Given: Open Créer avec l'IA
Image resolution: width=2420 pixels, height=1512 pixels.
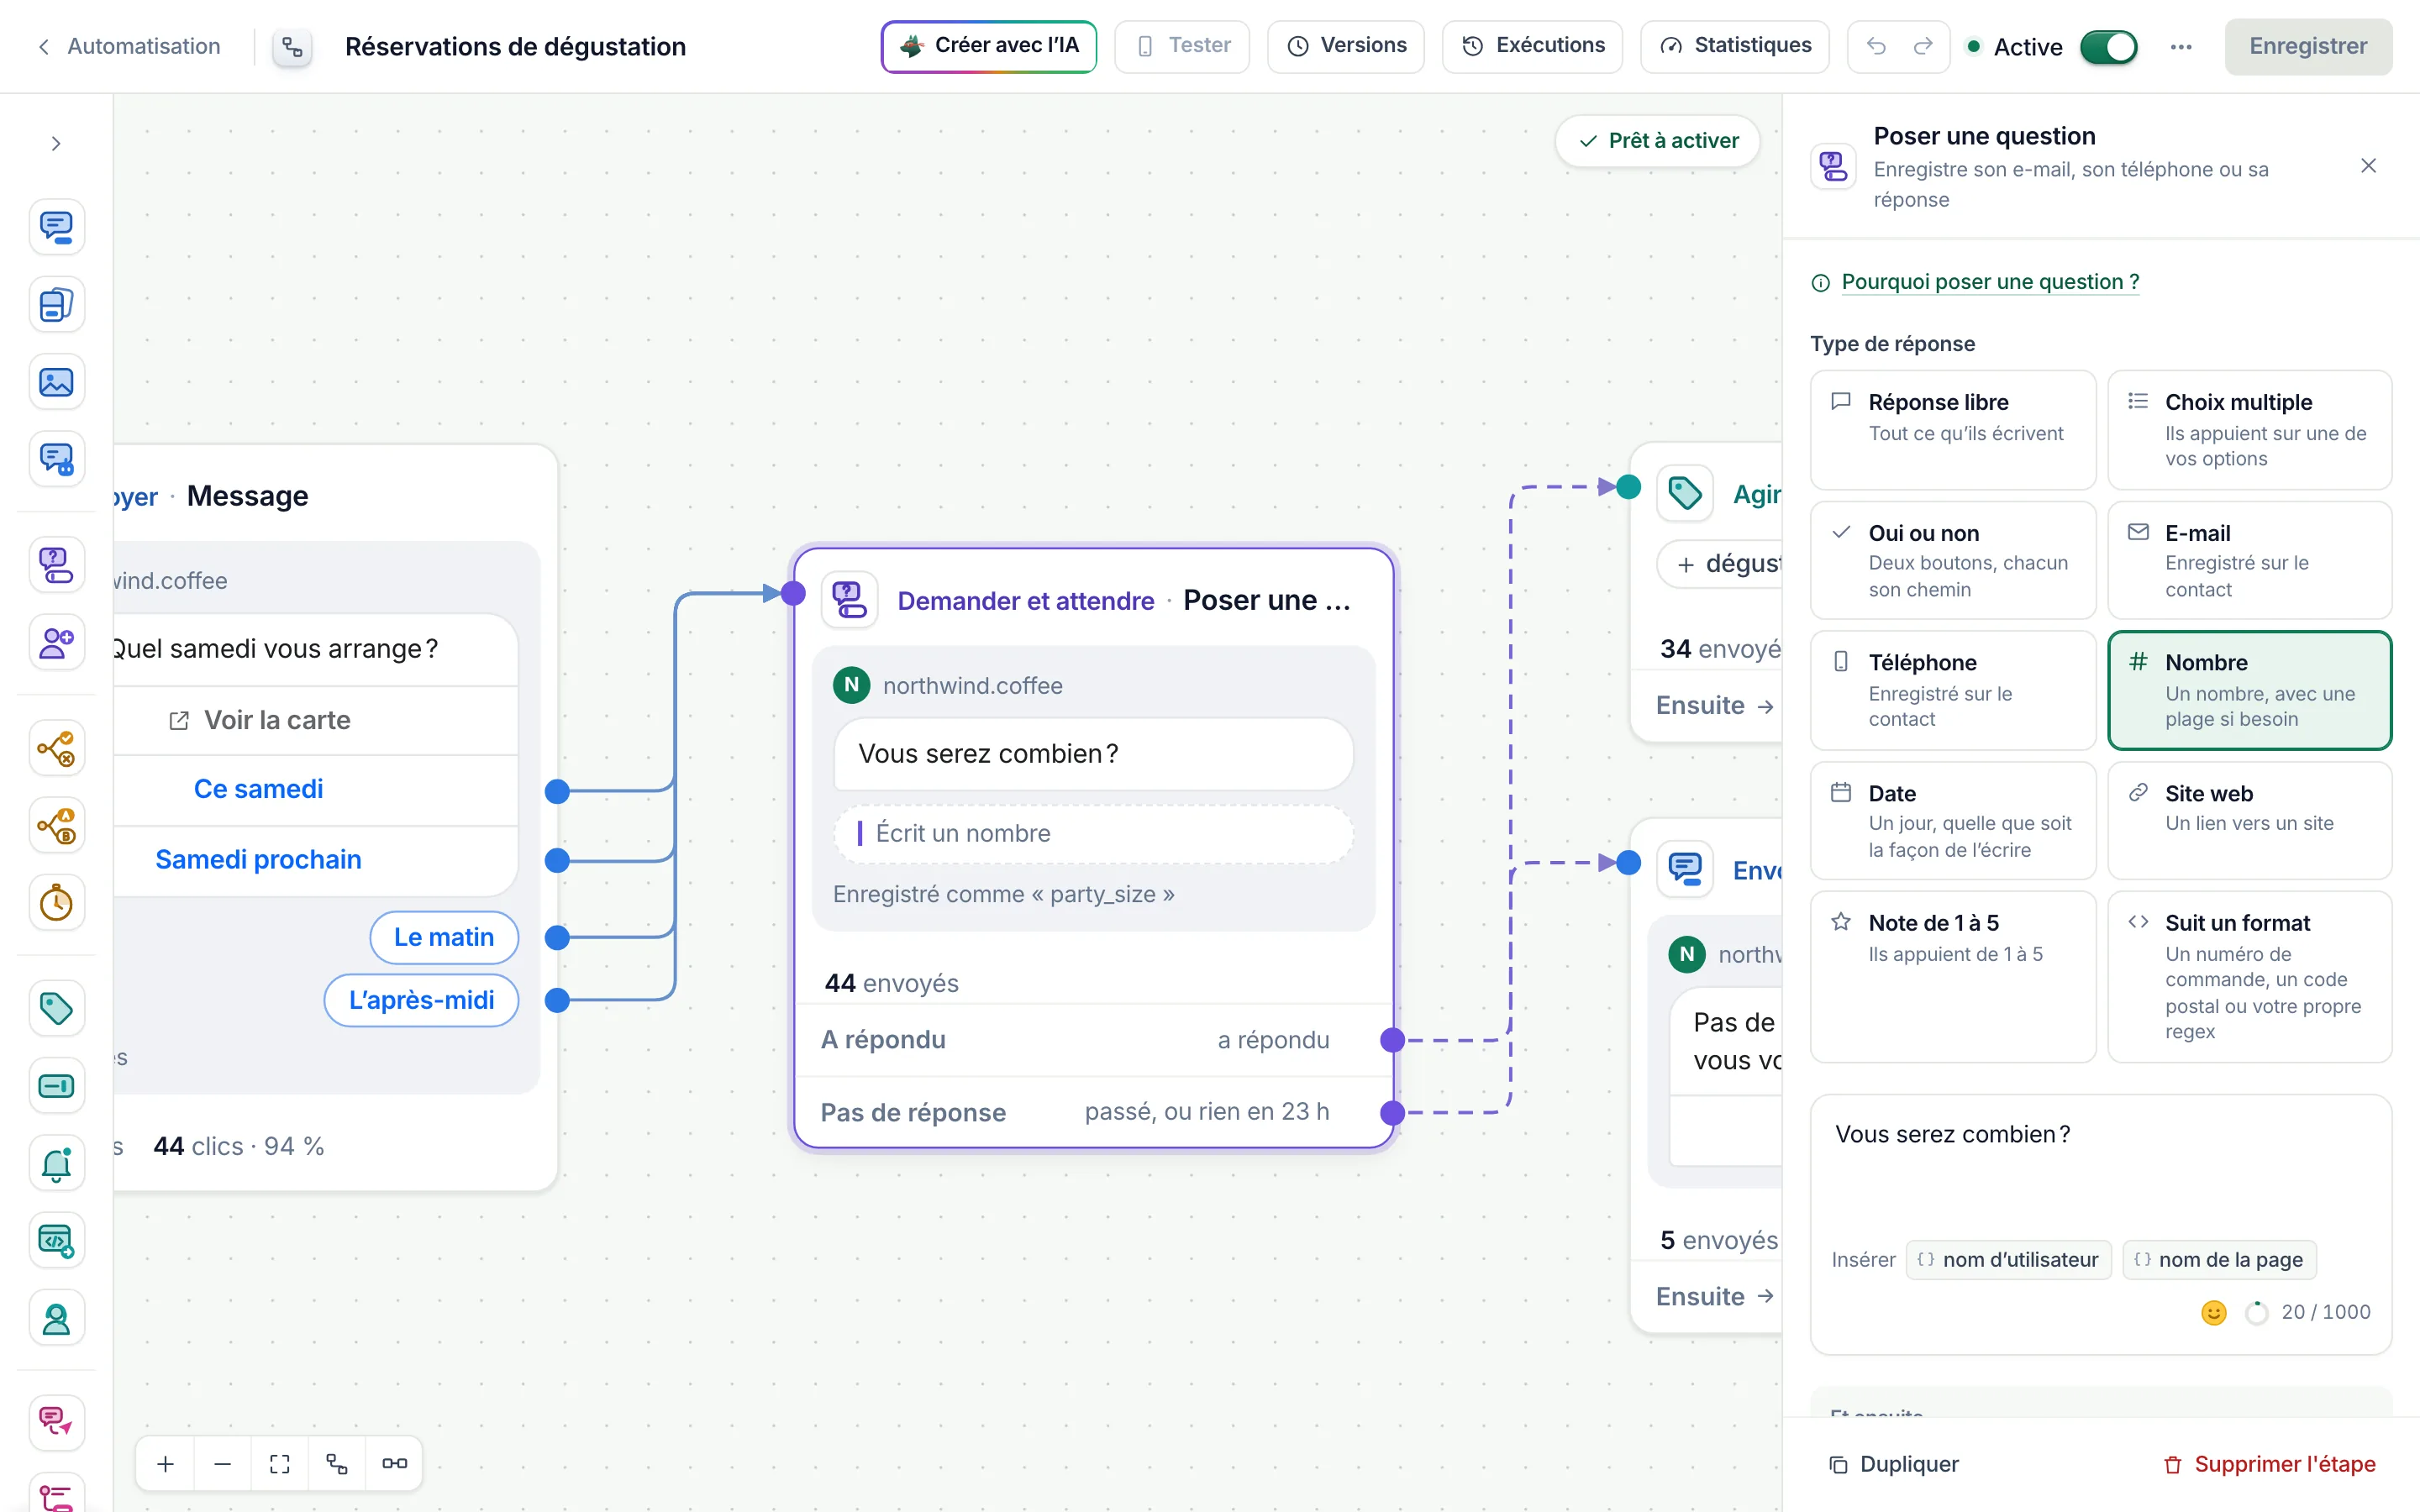Looking at the screenshot, I should click(988, 46).
